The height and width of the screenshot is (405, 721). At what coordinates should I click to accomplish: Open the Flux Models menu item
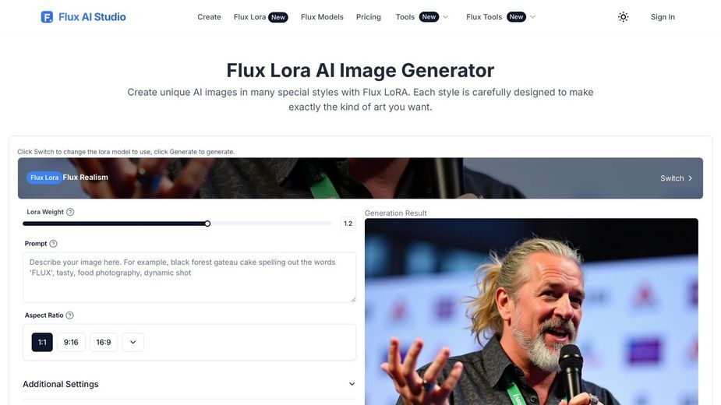coord(322,17)
